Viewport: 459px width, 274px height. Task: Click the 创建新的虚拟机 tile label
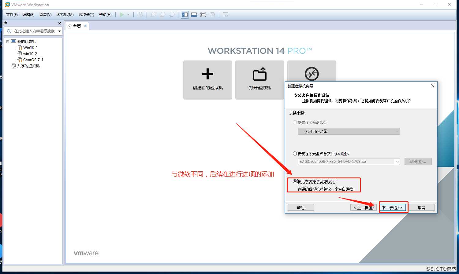pyautogui.click(x=208, y=88)
